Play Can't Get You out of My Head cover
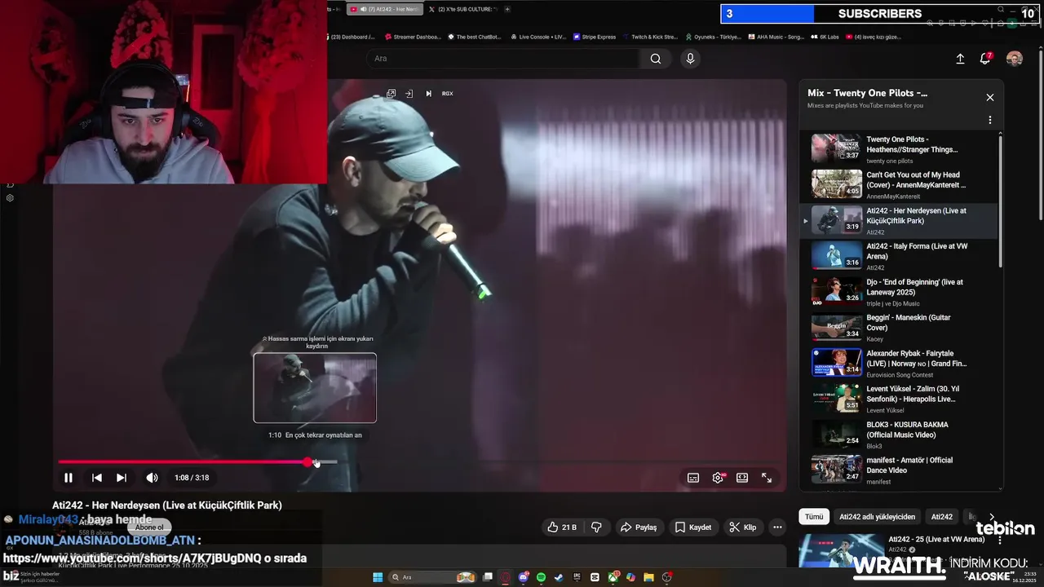This screenshot has width=1044, height=587. click(x=899, y=185)
